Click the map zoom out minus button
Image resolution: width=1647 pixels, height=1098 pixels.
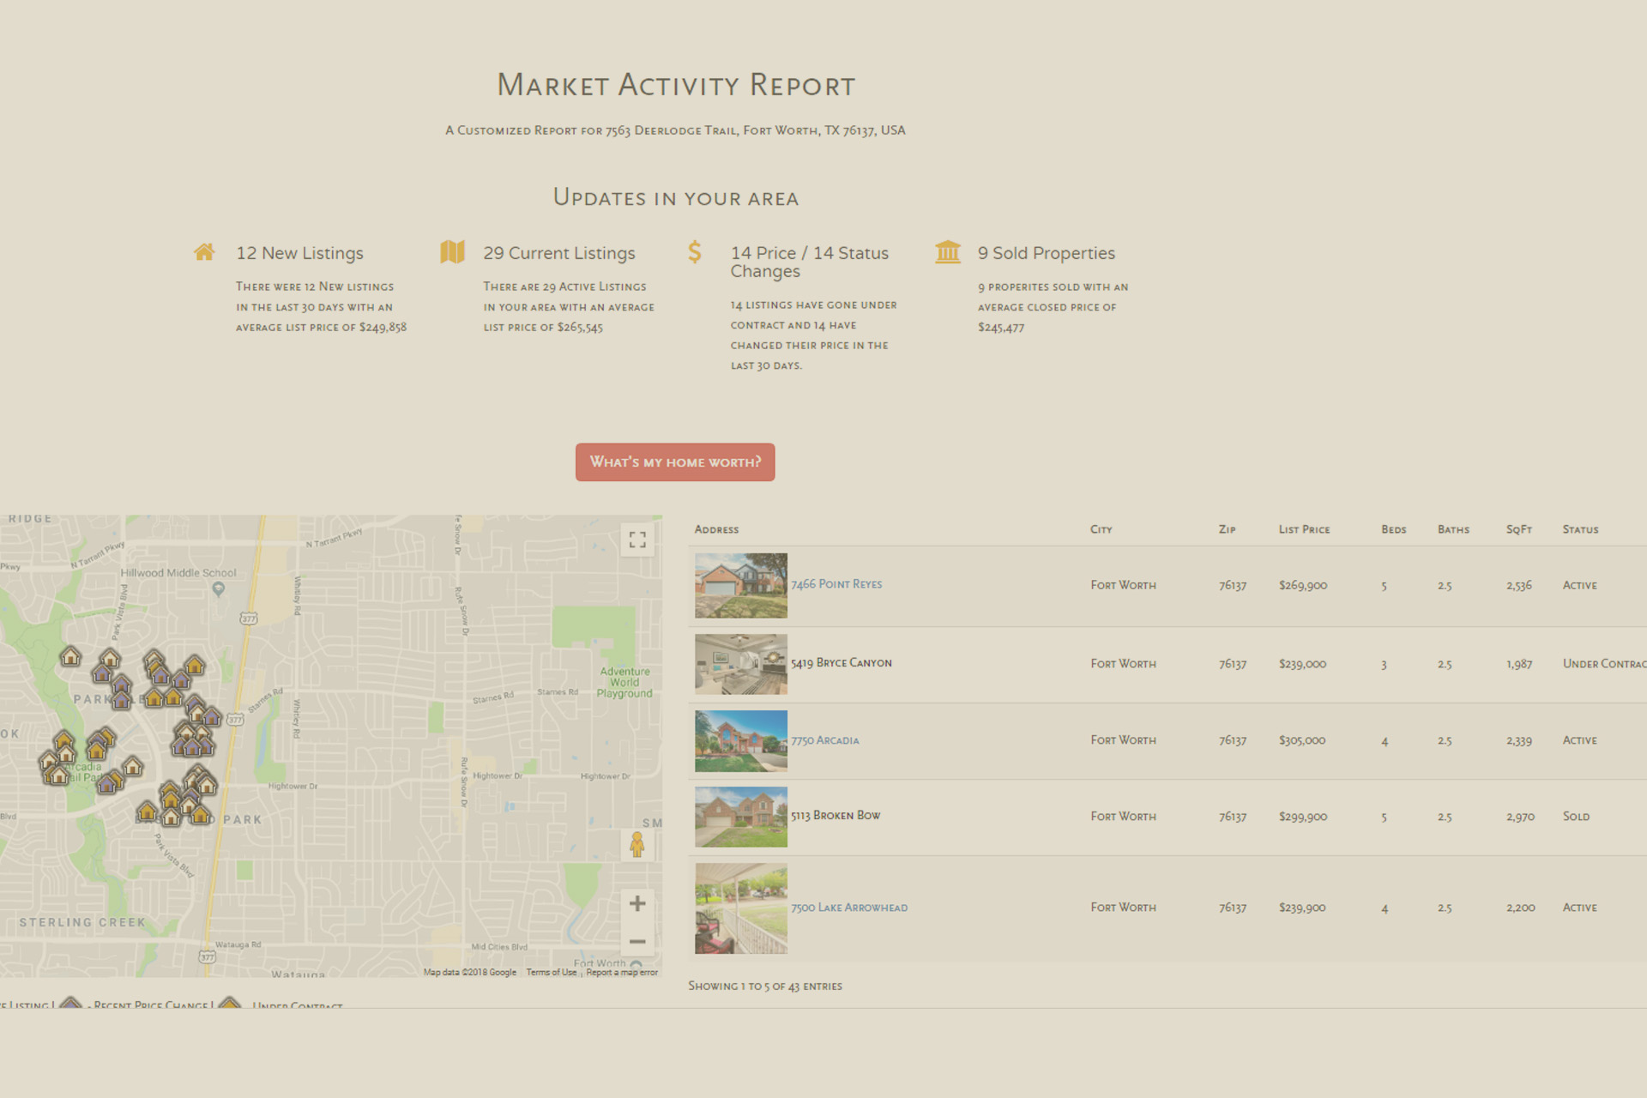[x=637, y=942]
